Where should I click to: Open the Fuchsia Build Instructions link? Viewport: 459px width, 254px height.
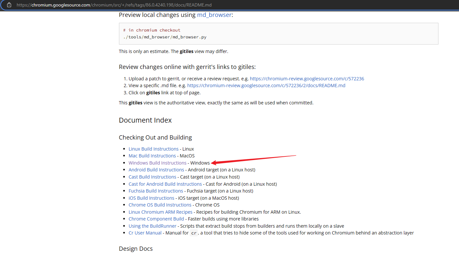tap(155, 191)
